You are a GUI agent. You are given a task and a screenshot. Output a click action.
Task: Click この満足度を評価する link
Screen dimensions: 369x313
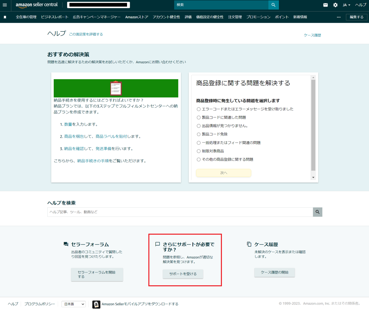[86, 34]
